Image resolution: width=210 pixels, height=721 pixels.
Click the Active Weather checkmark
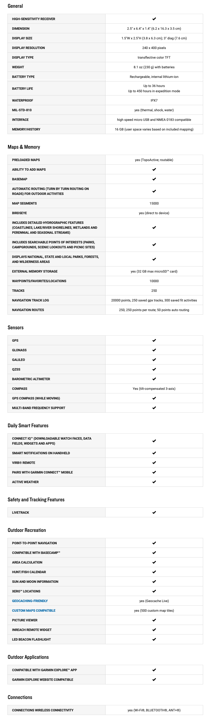point(154,482)
